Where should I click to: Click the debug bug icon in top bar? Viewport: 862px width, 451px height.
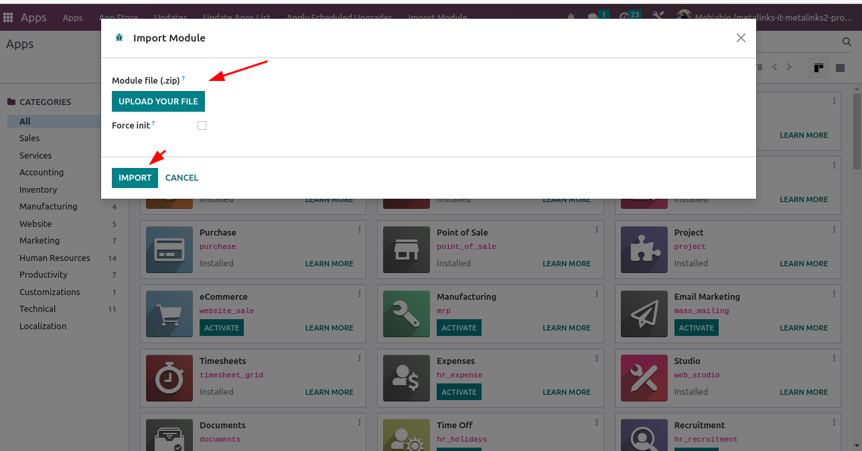click(x=571, y=17)
